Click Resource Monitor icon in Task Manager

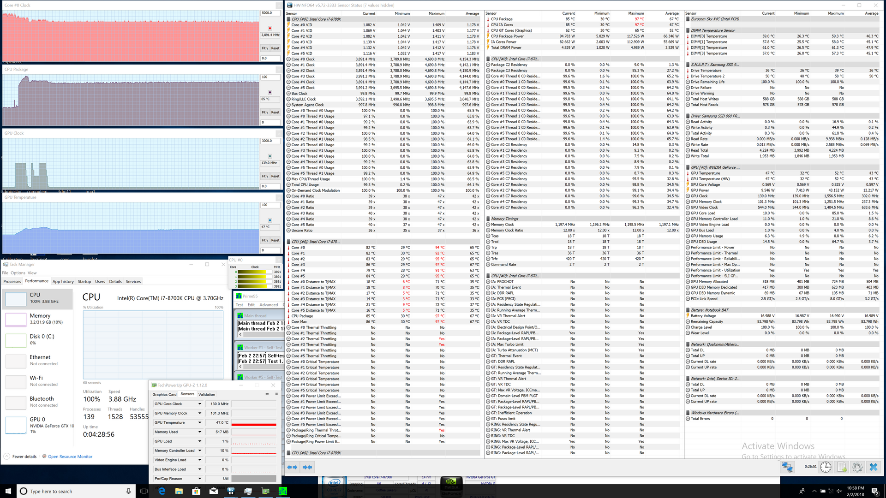44,456
